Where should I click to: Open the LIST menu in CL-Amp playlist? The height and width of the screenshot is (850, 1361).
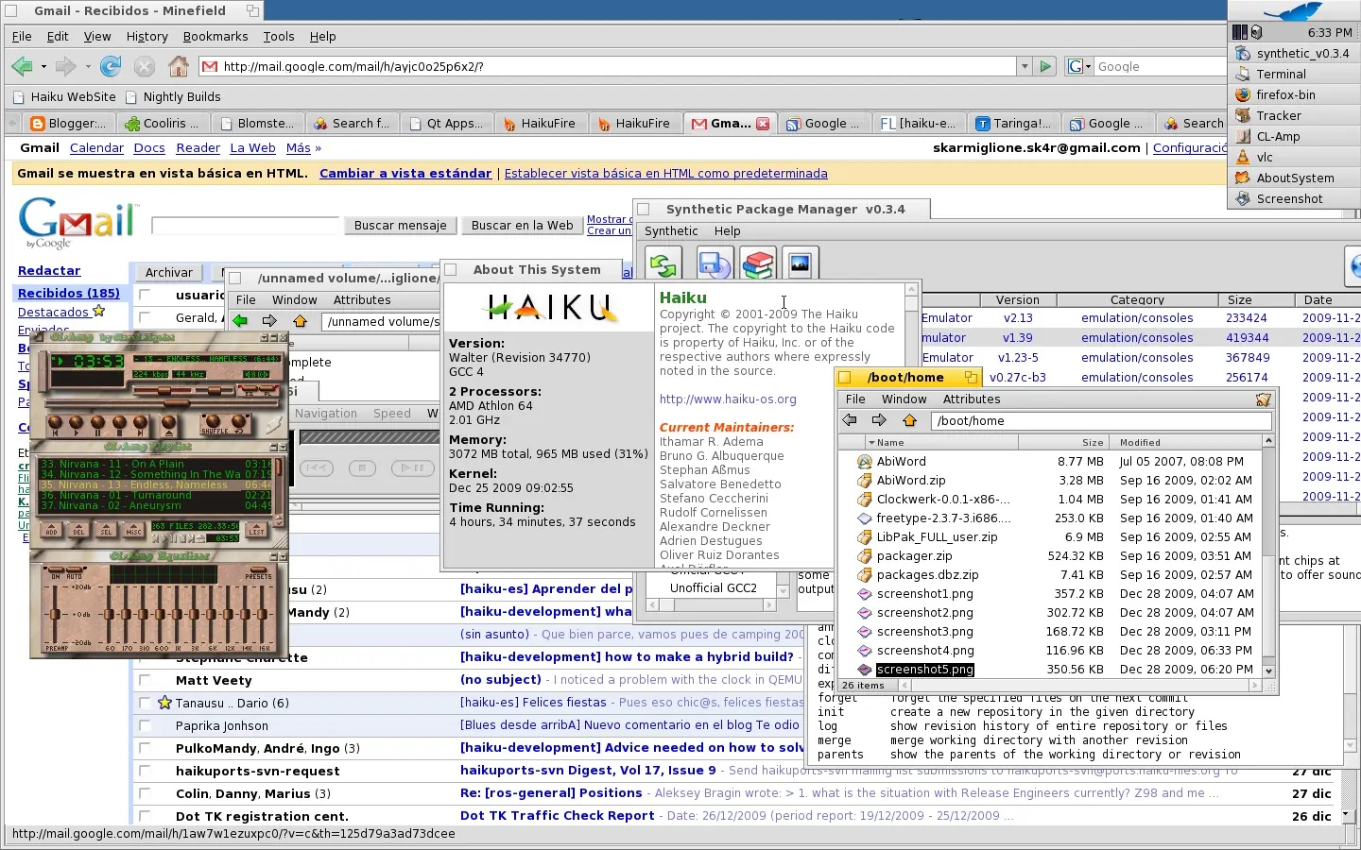click(x=256, y=532)
